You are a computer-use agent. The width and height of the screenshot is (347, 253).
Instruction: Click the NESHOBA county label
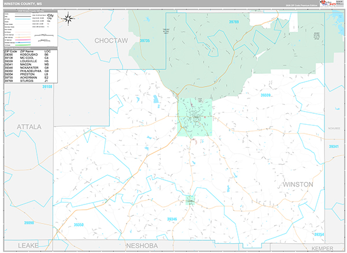click(x=142, y=245)
